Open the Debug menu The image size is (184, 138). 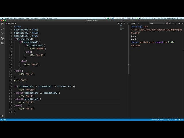tap(36, 18)
